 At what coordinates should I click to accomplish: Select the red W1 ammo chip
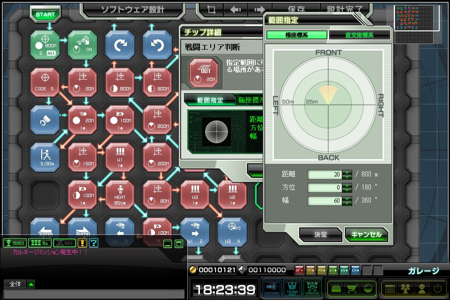[120, 157]
